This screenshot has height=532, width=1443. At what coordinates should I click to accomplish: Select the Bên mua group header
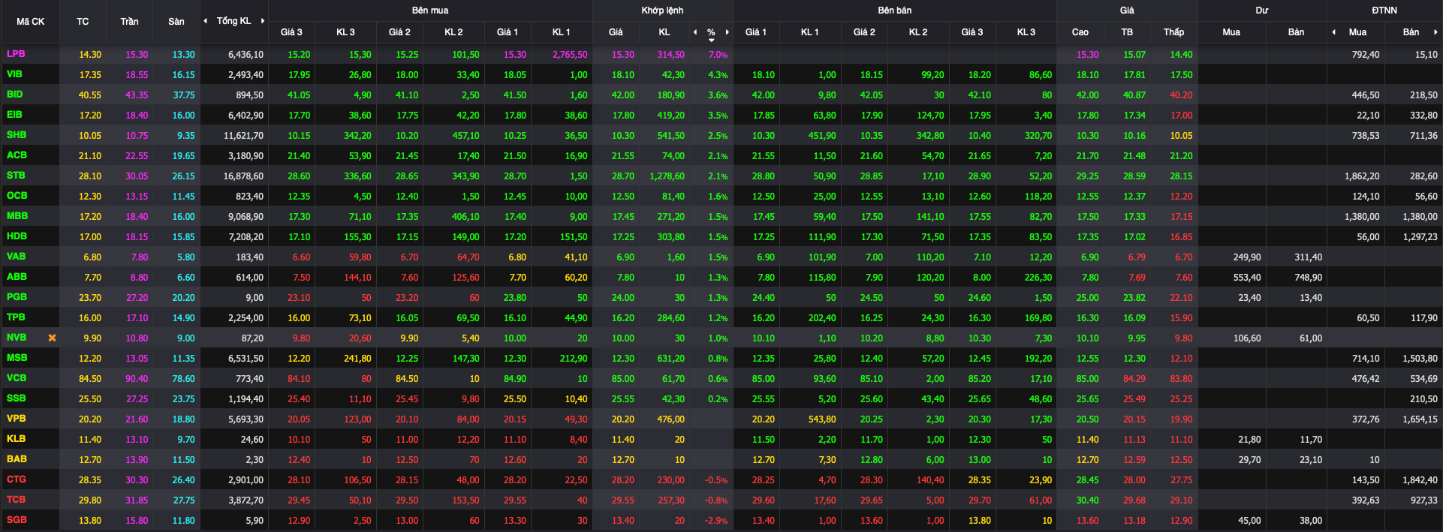tap(430, 11)
